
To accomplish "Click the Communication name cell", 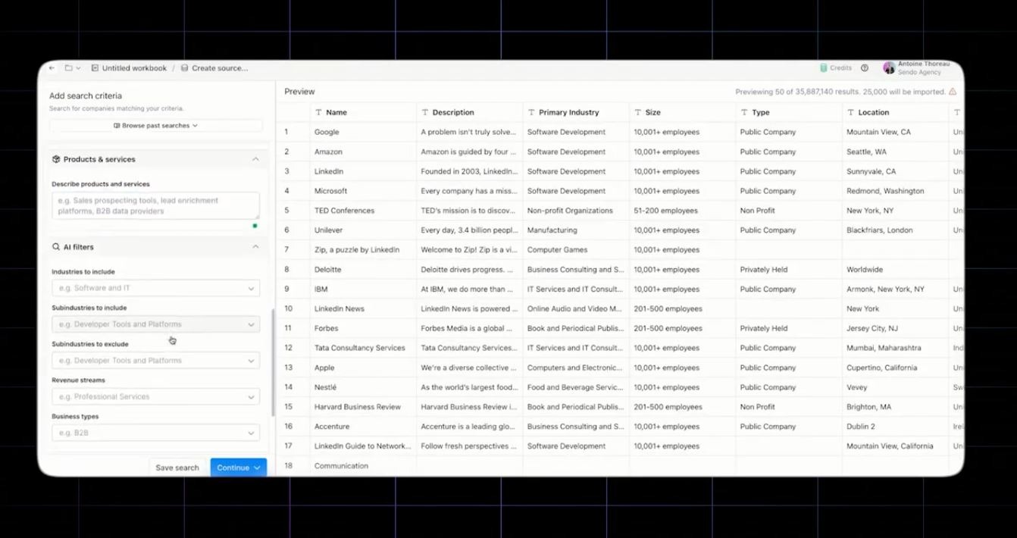I will coord(363,466).
